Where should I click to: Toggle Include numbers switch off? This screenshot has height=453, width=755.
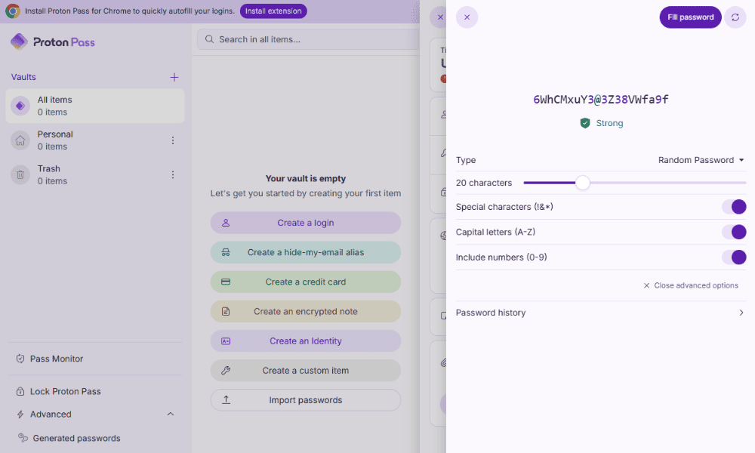pyautogui.click(x=734, y=257)
